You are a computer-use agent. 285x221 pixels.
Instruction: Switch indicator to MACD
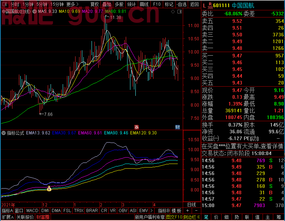[32, 211]
